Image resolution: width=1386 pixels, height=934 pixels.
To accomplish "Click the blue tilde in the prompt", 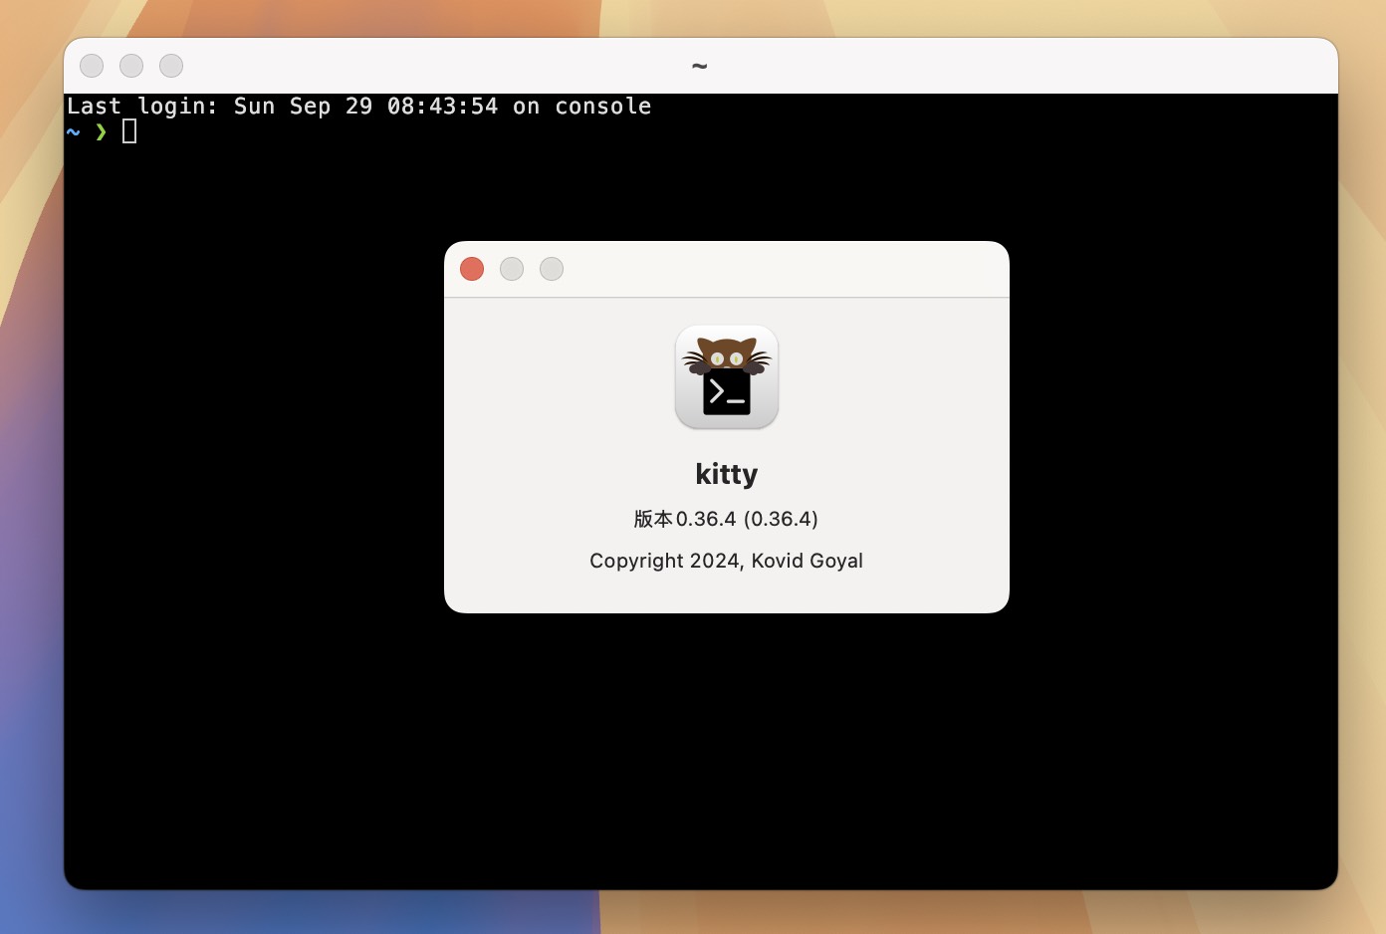I will (x=74, y=131).
